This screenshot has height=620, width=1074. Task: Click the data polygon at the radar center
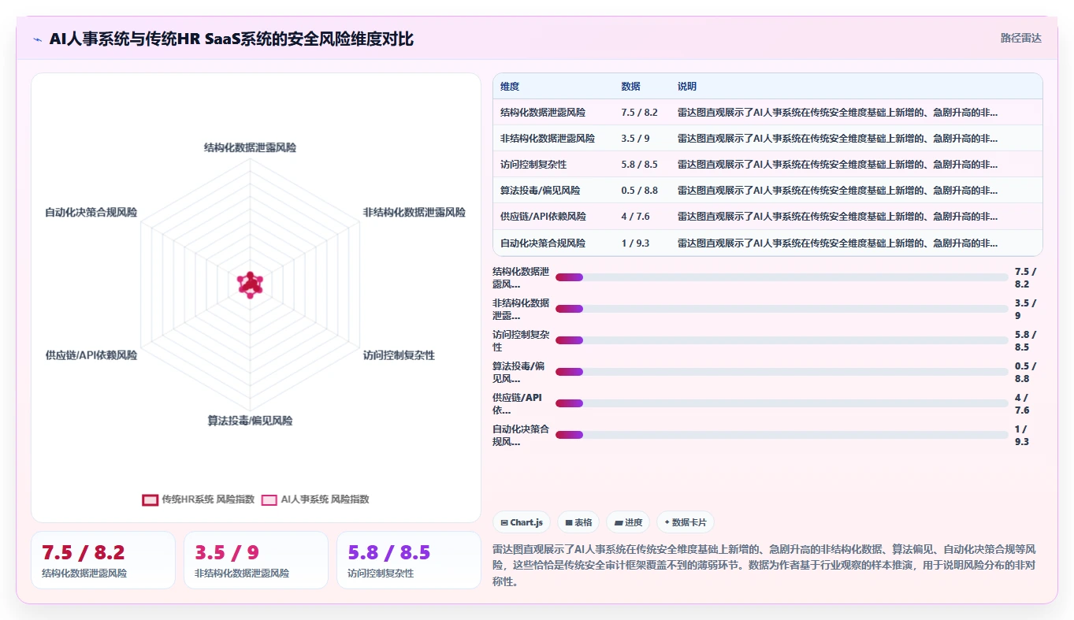point(251,285)
